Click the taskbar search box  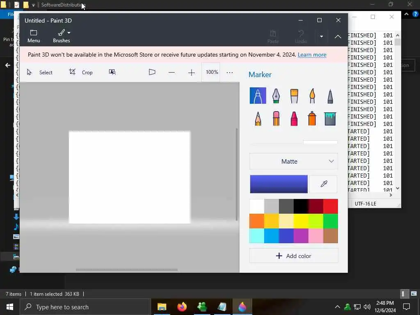coord(85,307)
